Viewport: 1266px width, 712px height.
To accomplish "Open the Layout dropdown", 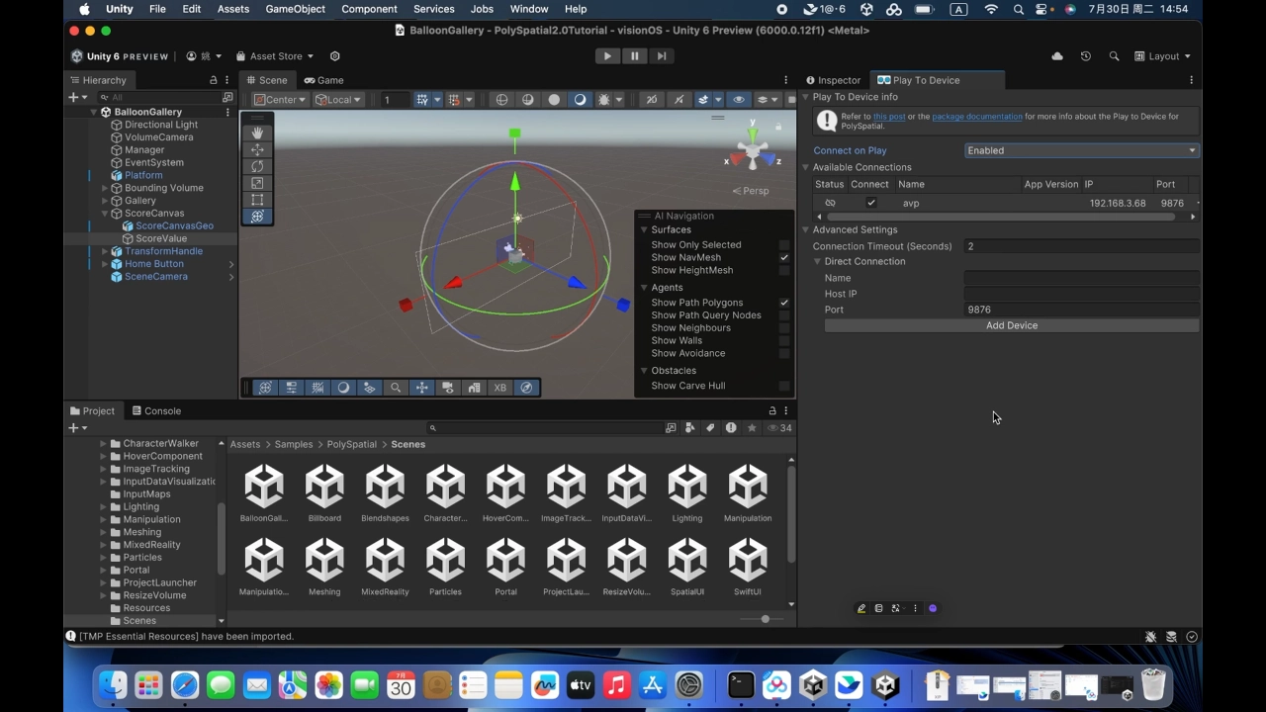I will [1163, 56].
